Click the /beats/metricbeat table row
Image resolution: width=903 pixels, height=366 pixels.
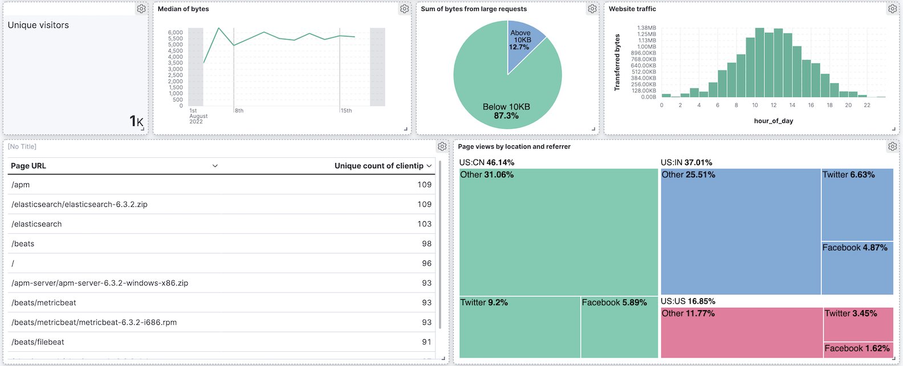click(221, 303)
